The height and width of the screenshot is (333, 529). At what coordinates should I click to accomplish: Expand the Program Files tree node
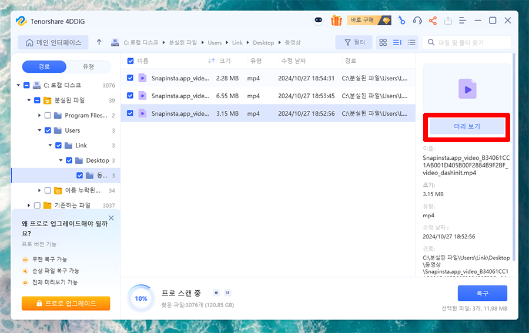(39, 115)
